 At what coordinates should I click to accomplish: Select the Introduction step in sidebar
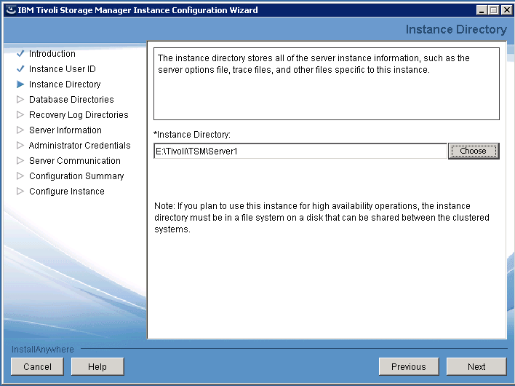pyautogui.click(x=52, y=54)
